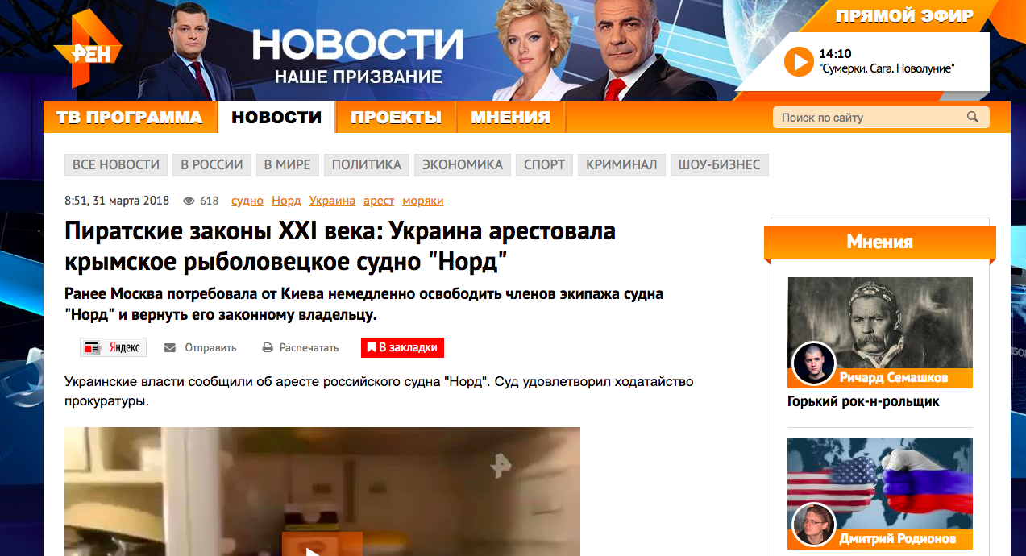Open Ричард Семашков author avatar
Viewport: 1026px width, 556px height.
[813, 363]
